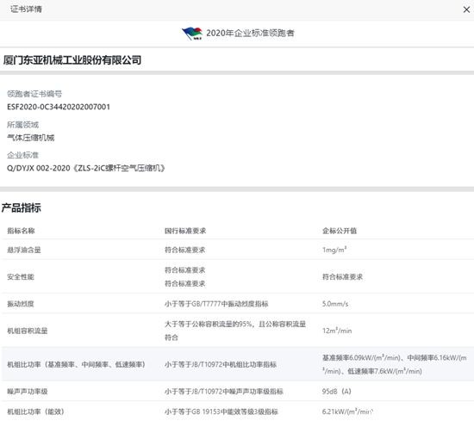Image resolution: width=474 pixels, height=427 pixels.
Task: Click the 产品指标 section heading
Action: pyautogui.click(x=22, y=208)
